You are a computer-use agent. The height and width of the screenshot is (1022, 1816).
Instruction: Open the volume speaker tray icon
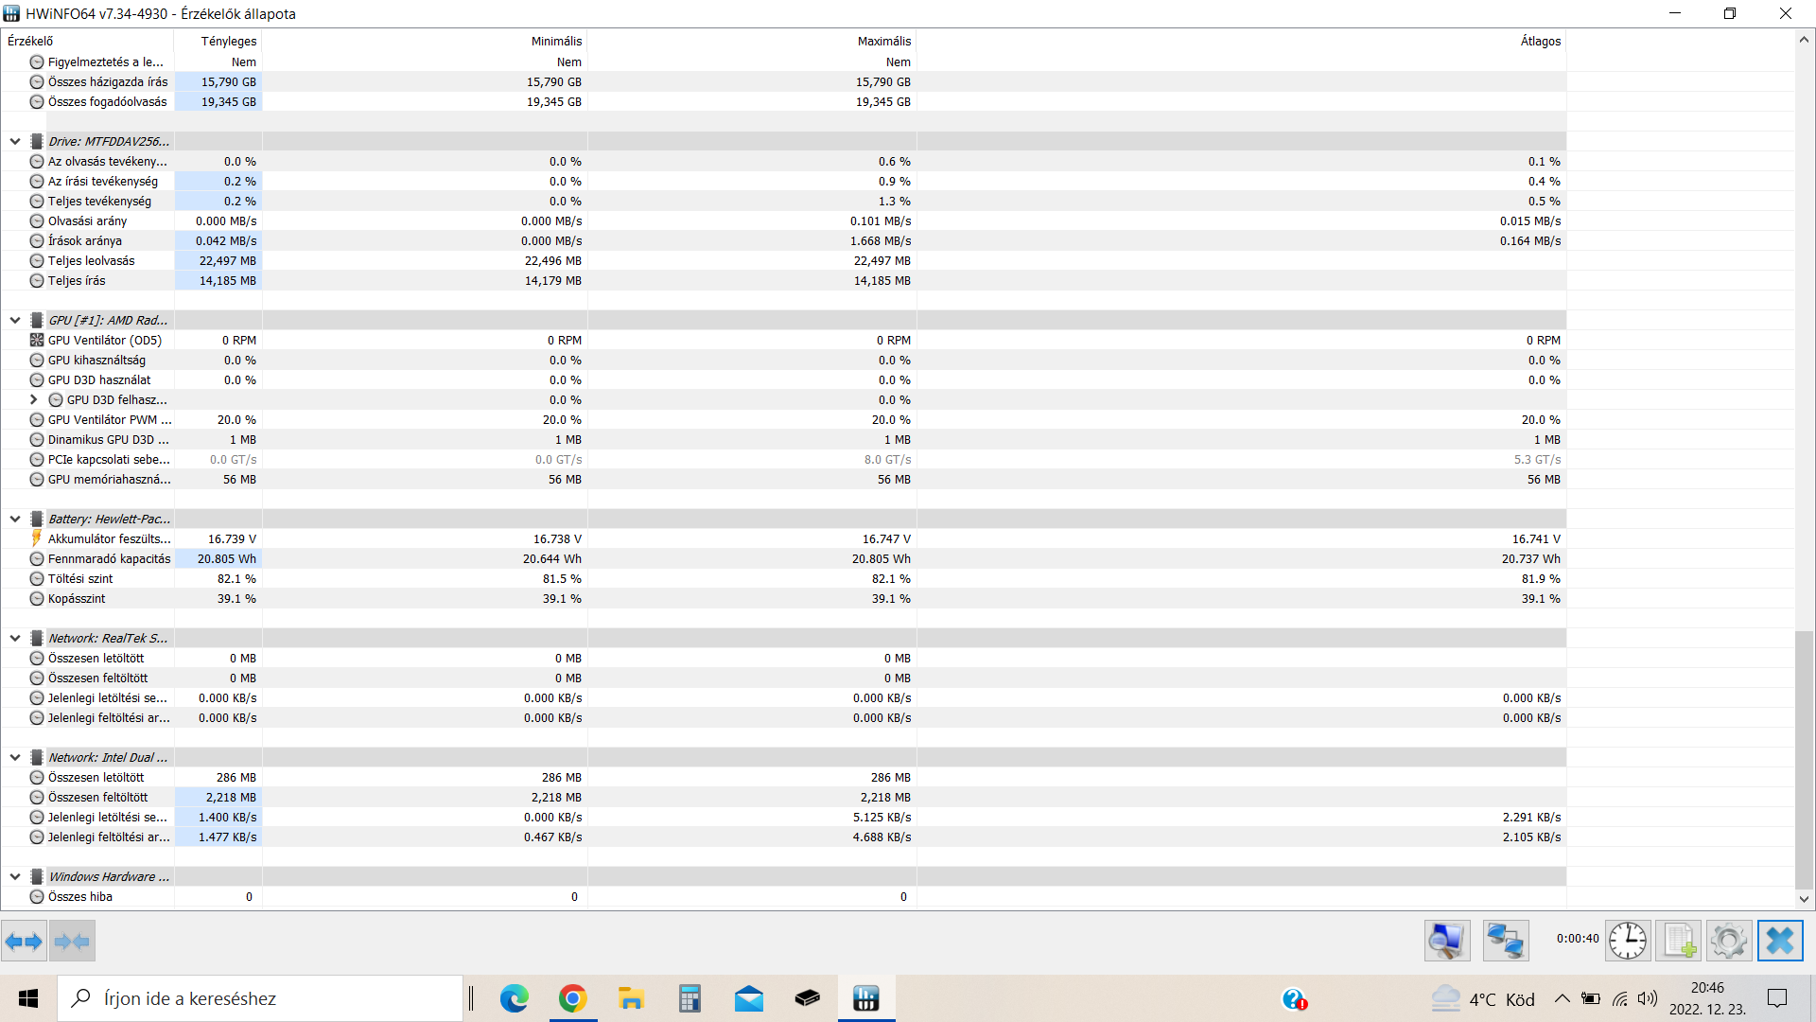1648,998
